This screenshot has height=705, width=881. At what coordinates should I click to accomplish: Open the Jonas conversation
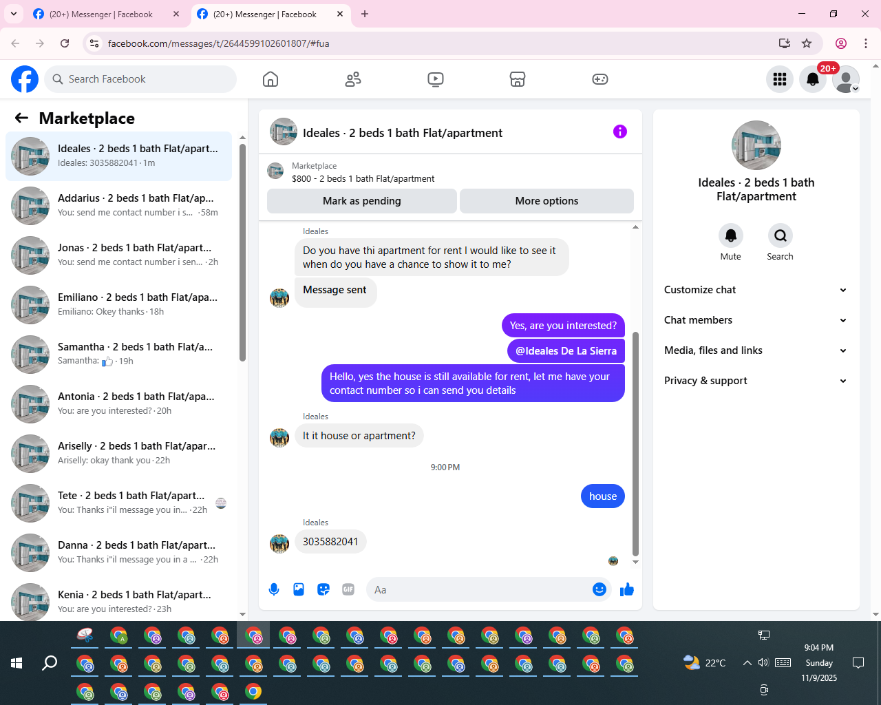(119, 255)
